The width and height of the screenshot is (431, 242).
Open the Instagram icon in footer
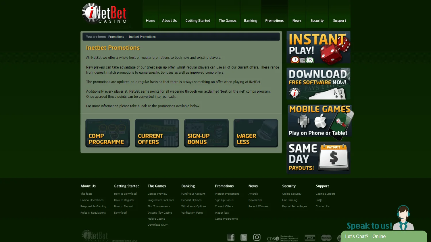[x=257, y=237]
